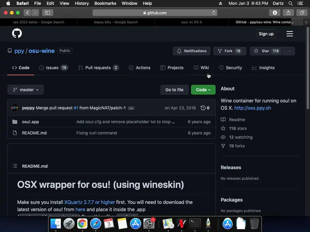Viewport: 310px width, 232px height.
Task: Open the http://osx.ppy.sh link
Action: (252, 108)
